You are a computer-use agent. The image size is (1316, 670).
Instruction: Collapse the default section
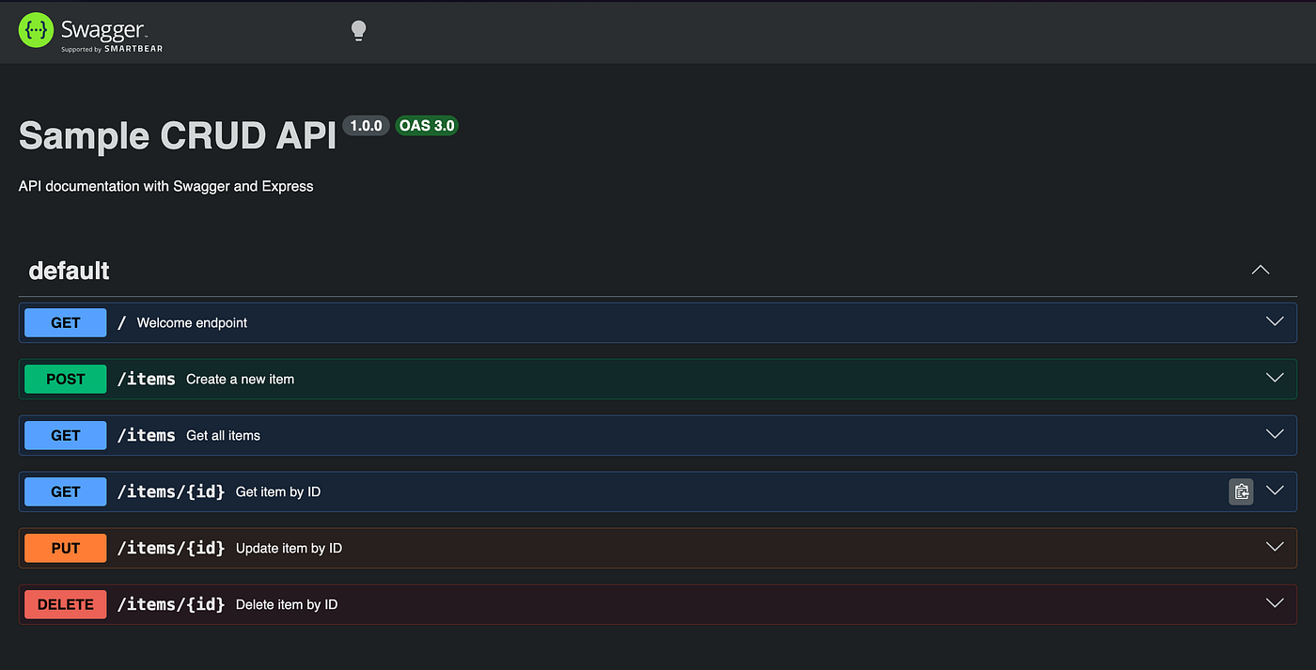1261,271
